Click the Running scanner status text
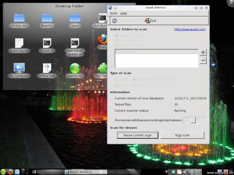Screen dimensions: 234x175 click(180, 111)
